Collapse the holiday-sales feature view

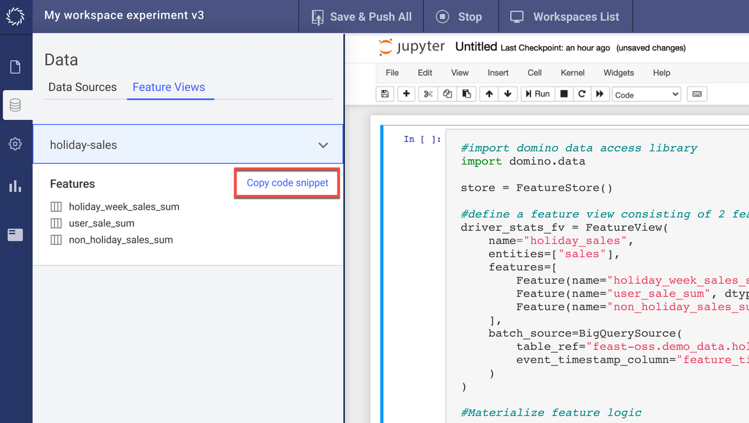coord(322,144)
